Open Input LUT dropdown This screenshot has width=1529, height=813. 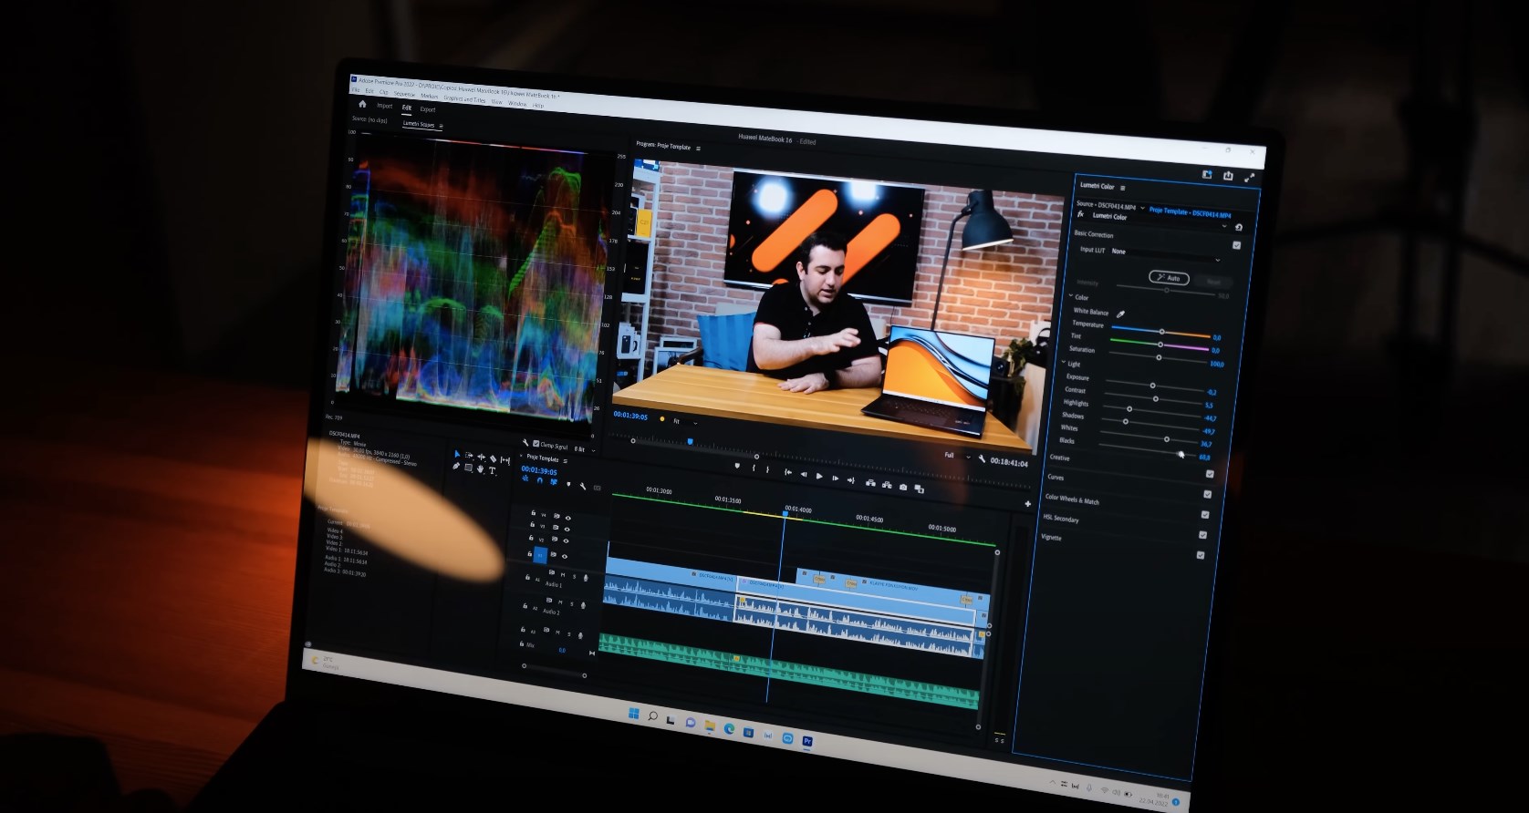[x=1164, y=255]
